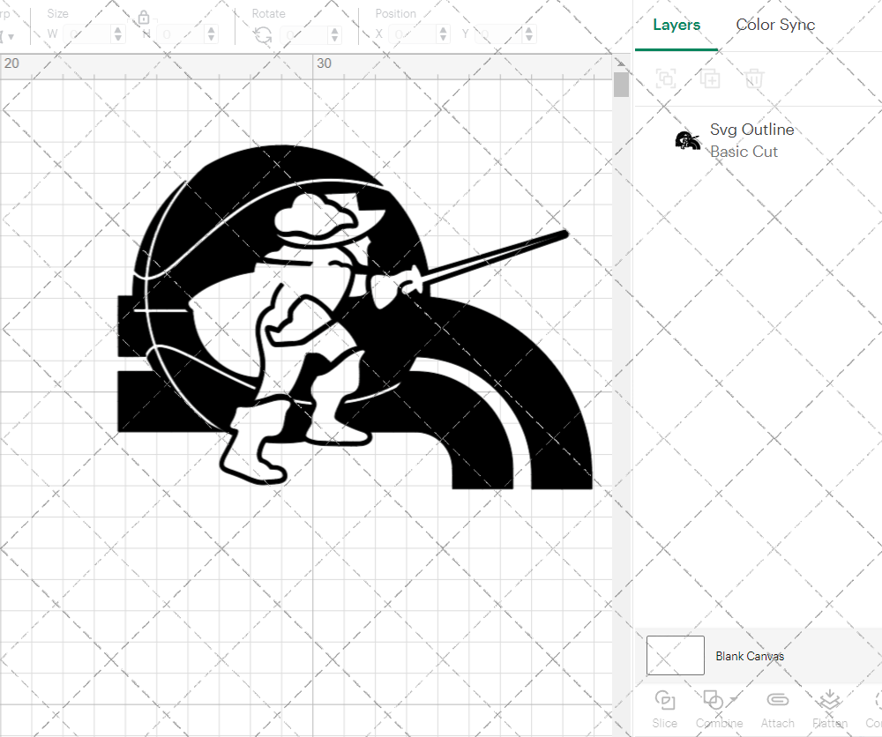Screen dimensions: 882x737
Task: Click the vertical canvas scrollbar thumb
Action: [621, 85]
